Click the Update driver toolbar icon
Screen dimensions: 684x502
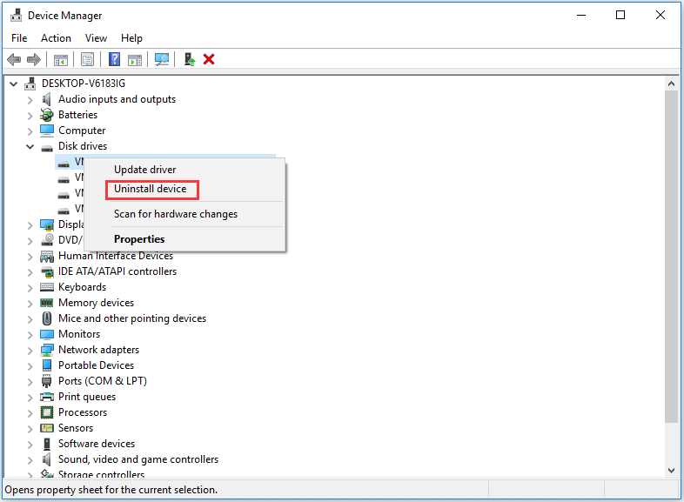click(x=190, y=59)
